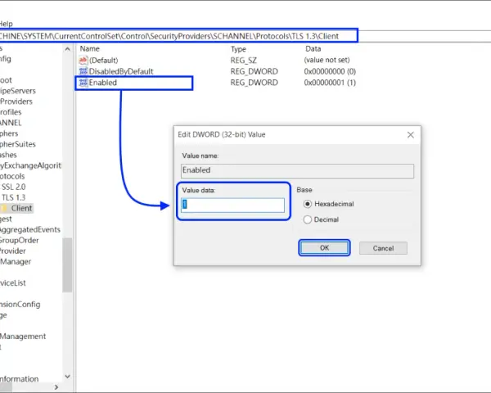Select the DisabledByDefault value name
The height and width of the screenshot is (393, 491).
(121, 71)
